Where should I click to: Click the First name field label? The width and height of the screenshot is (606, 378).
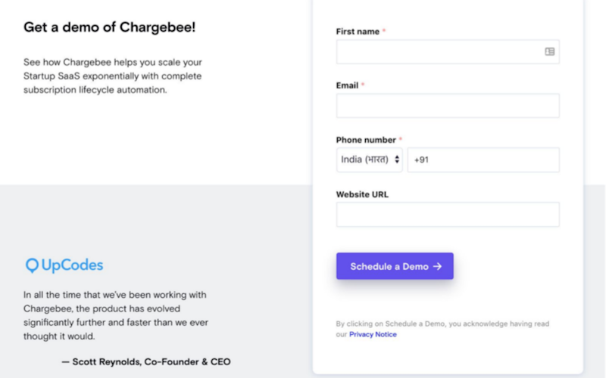(358, 31)
